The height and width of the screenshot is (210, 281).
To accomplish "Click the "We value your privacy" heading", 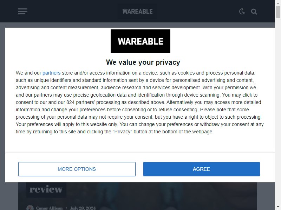I will pyautogui.click(x=143, y=62).
